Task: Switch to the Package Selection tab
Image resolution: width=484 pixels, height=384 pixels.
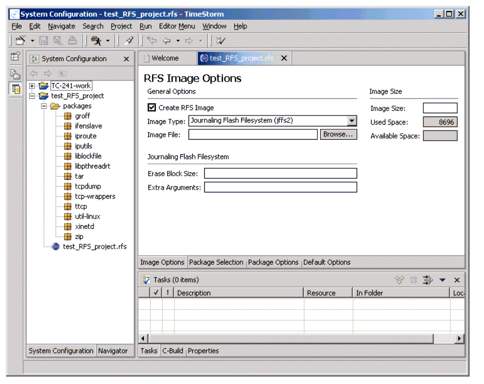Action: tap(216, 263)
